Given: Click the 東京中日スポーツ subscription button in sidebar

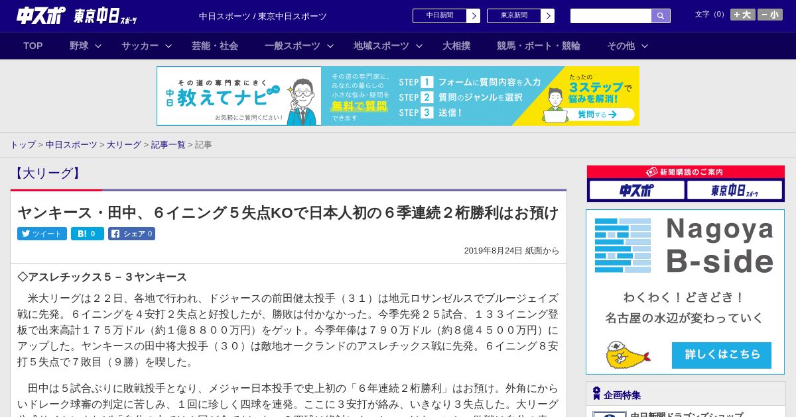Looking at the screenshot, I should tap(734, 191).
